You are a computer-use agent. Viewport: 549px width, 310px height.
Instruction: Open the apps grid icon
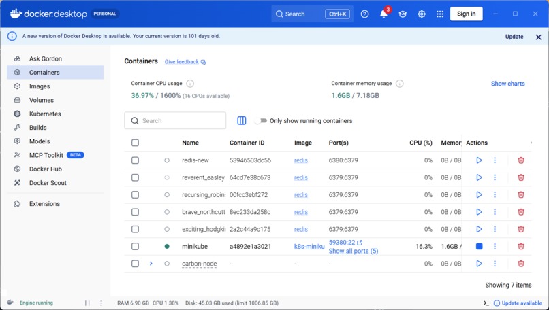tap(440, 14)
